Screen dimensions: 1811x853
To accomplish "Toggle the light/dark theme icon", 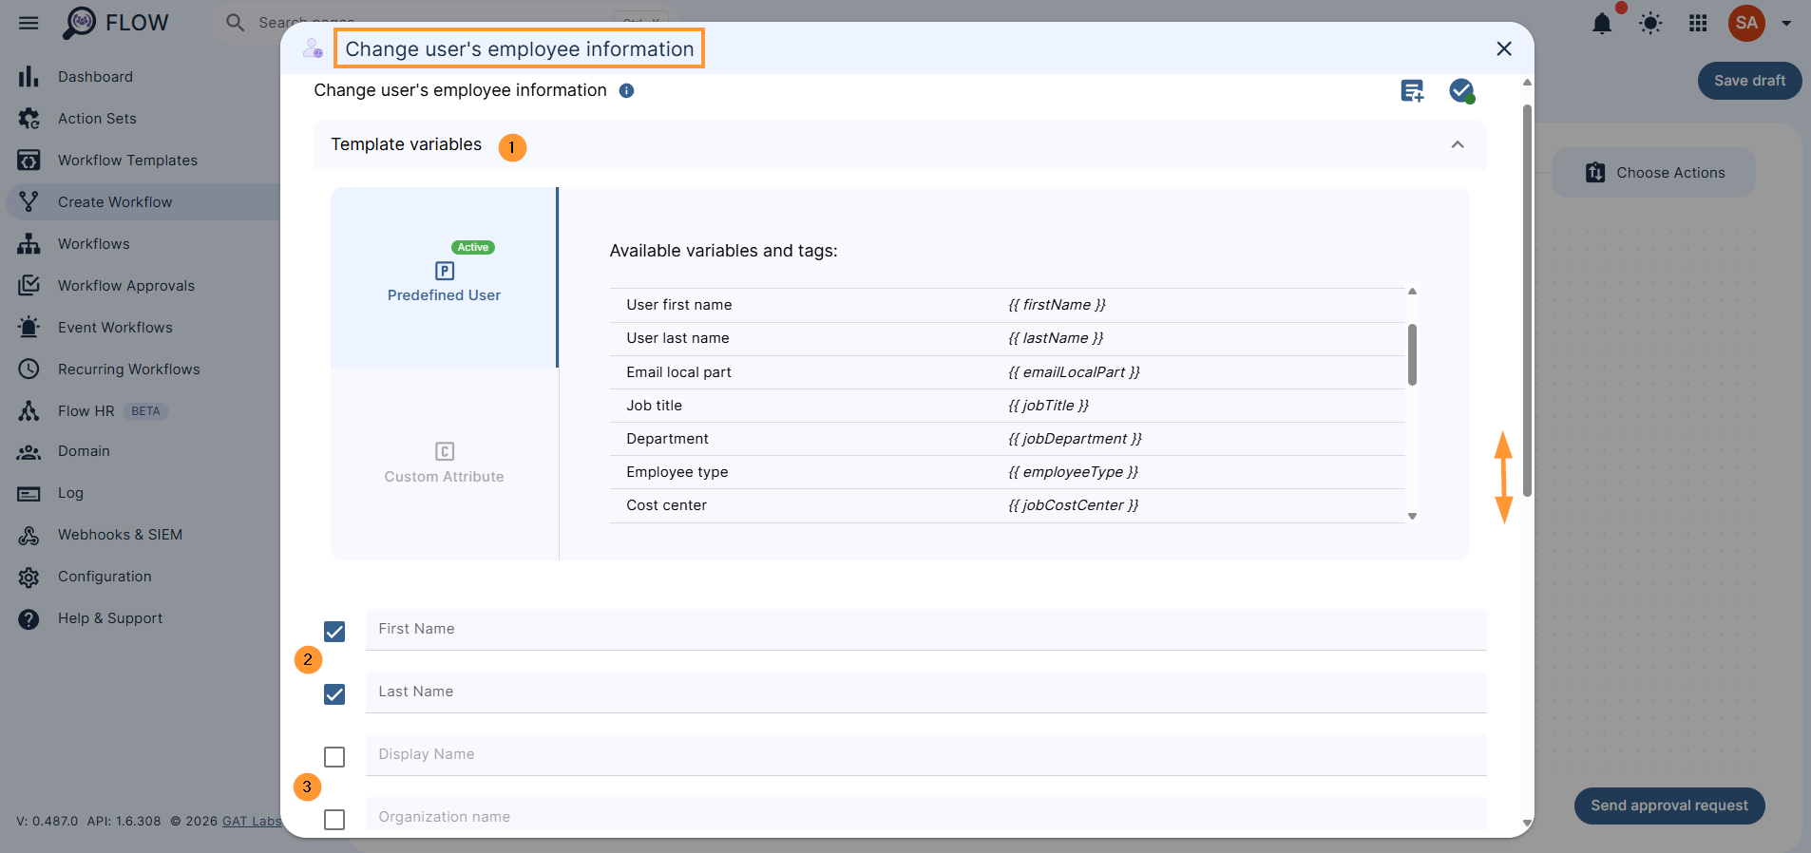I will click(x=1650, y=23).
